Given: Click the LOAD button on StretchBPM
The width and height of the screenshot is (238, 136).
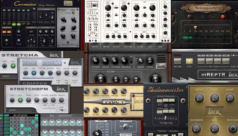Looking at the screenshot, I should point(12,100).
